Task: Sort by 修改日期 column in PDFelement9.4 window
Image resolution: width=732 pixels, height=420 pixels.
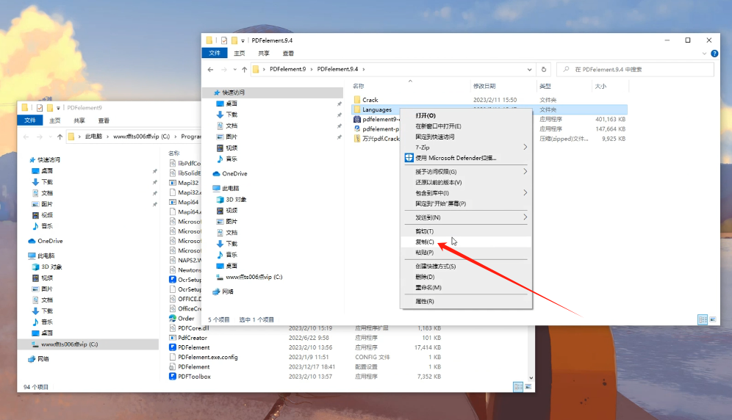Action: click(x=484, y=87)
